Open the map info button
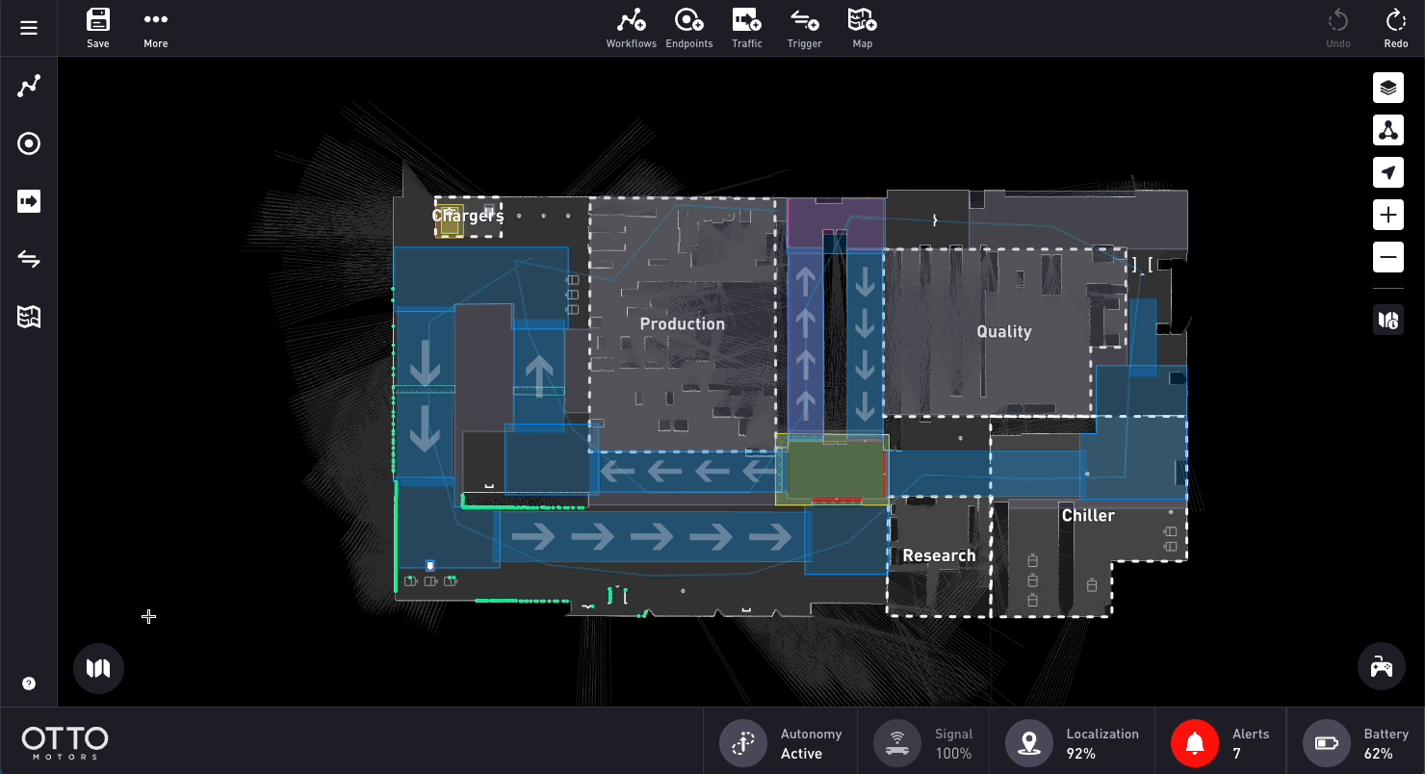 click(1387, 320)
